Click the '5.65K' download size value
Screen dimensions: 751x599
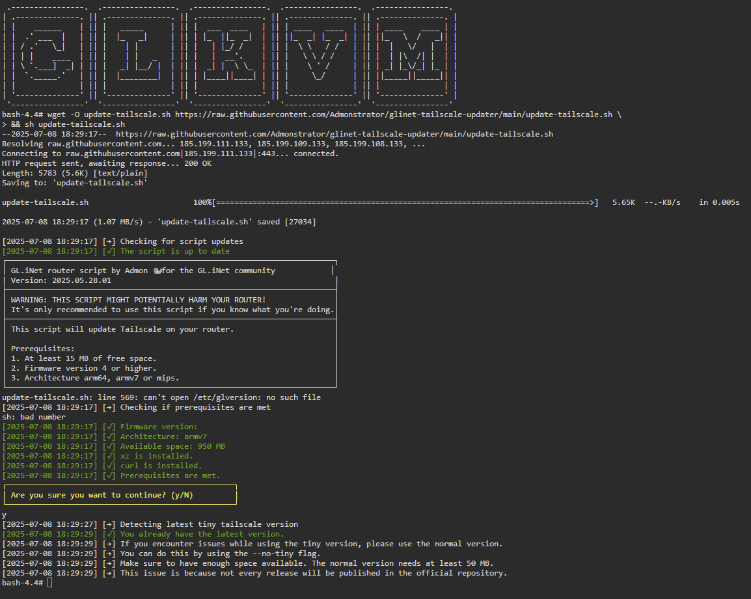pyautogui.click(x=623, y=202)
